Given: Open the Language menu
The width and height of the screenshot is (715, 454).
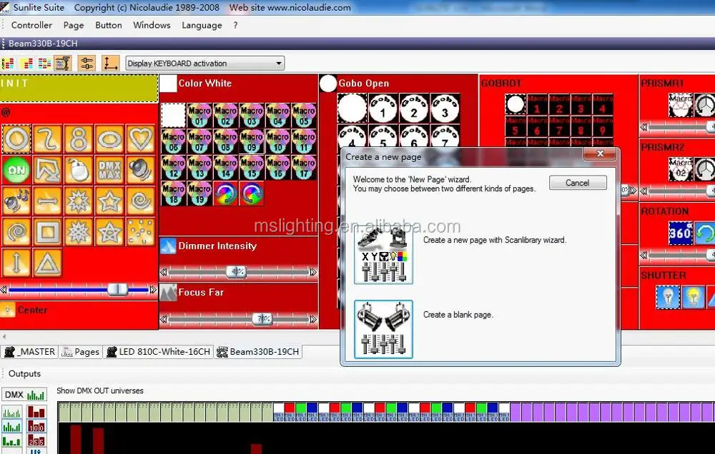Looking at the screenshot, I should [x=202, y=25].
